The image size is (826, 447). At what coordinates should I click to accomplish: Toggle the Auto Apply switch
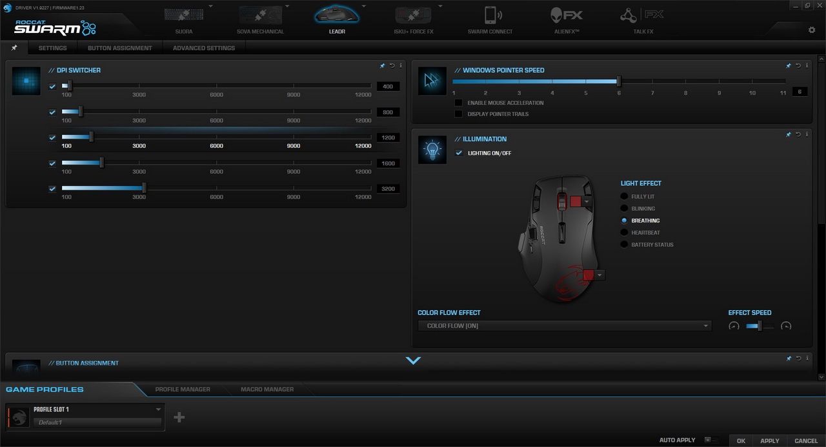[x=711, y=440]
